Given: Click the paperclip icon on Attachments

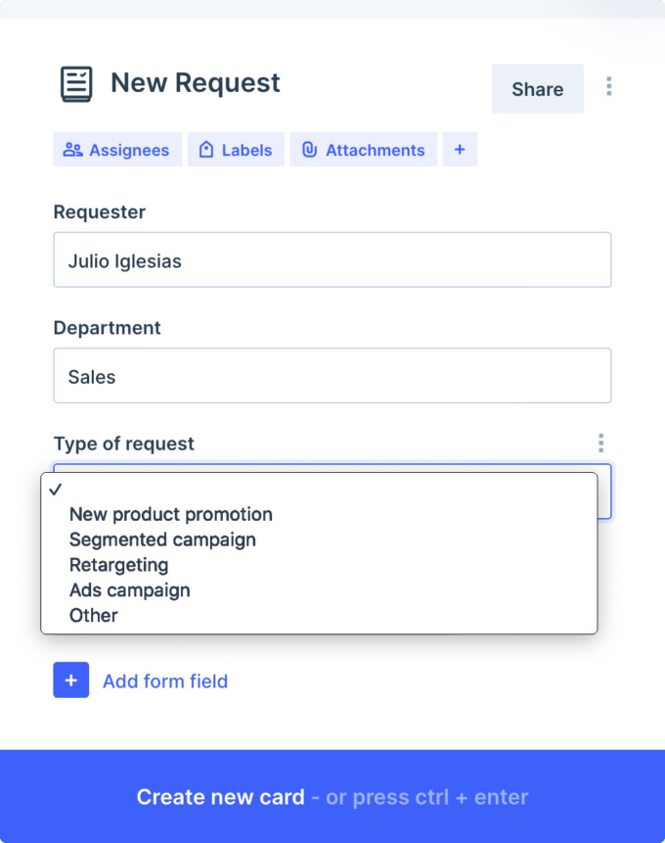Looking at the screenshot, I should [310, 149].
